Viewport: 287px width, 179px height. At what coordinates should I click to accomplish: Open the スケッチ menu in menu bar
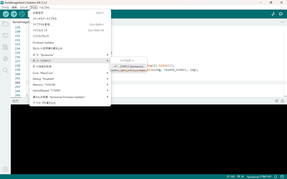[23, 7]
